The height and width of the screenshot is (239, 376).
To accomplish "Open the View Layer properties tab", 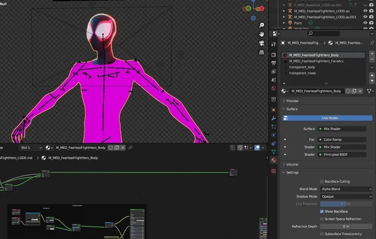I will (274, 71).
